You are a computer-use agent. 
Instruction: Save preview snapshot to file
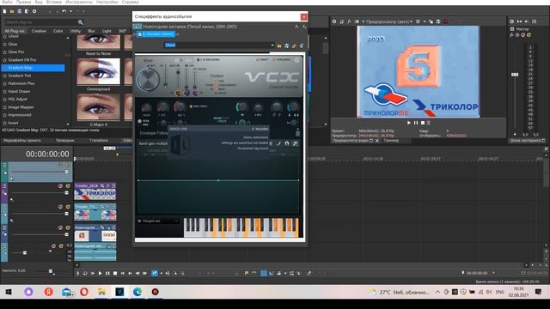point(438,21)
